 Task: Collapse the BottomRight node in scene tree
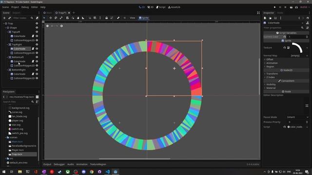coord(8,70)
